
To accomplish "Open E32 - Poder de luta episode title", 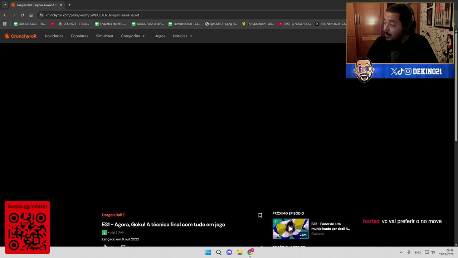I will 331,226.
